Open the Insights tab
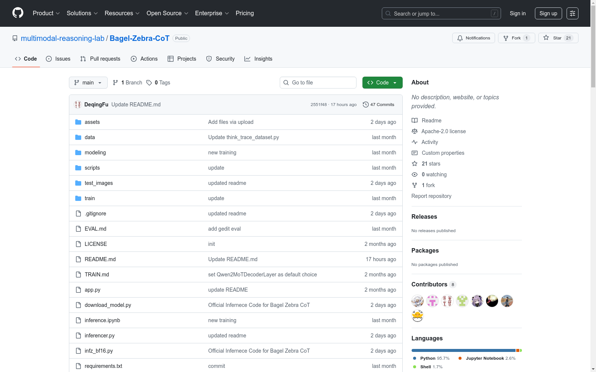596x372 pixels. pos(258,59)
